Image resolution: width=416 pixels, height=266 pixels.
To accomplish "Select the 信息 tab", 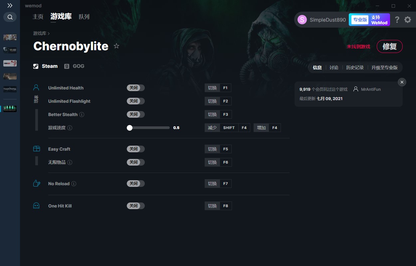I will click(317, 67).
